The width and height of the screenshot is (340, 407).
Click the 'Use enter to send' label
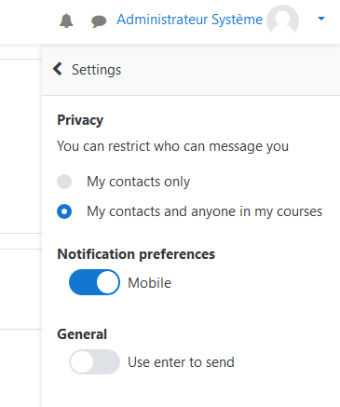pyautogui.click(x=181, y=362)
